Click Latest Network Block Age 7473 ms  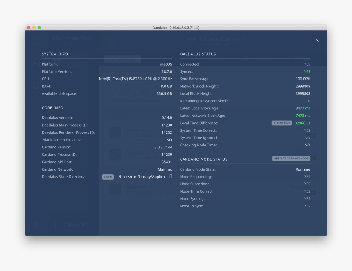(x=303, y=116)
